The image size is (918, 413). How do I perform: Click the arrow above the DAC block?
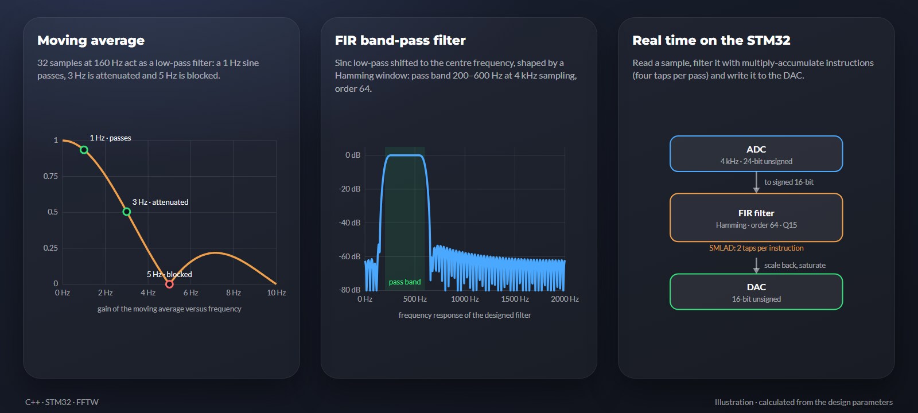756,266
